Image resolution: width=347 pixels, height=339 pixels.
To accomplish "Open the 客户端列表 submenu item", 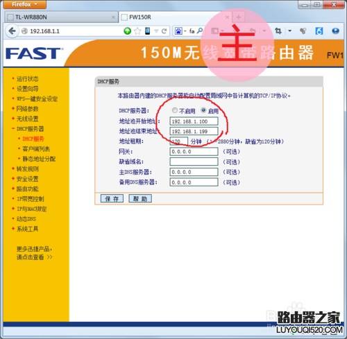I will [x=36, y=149].
